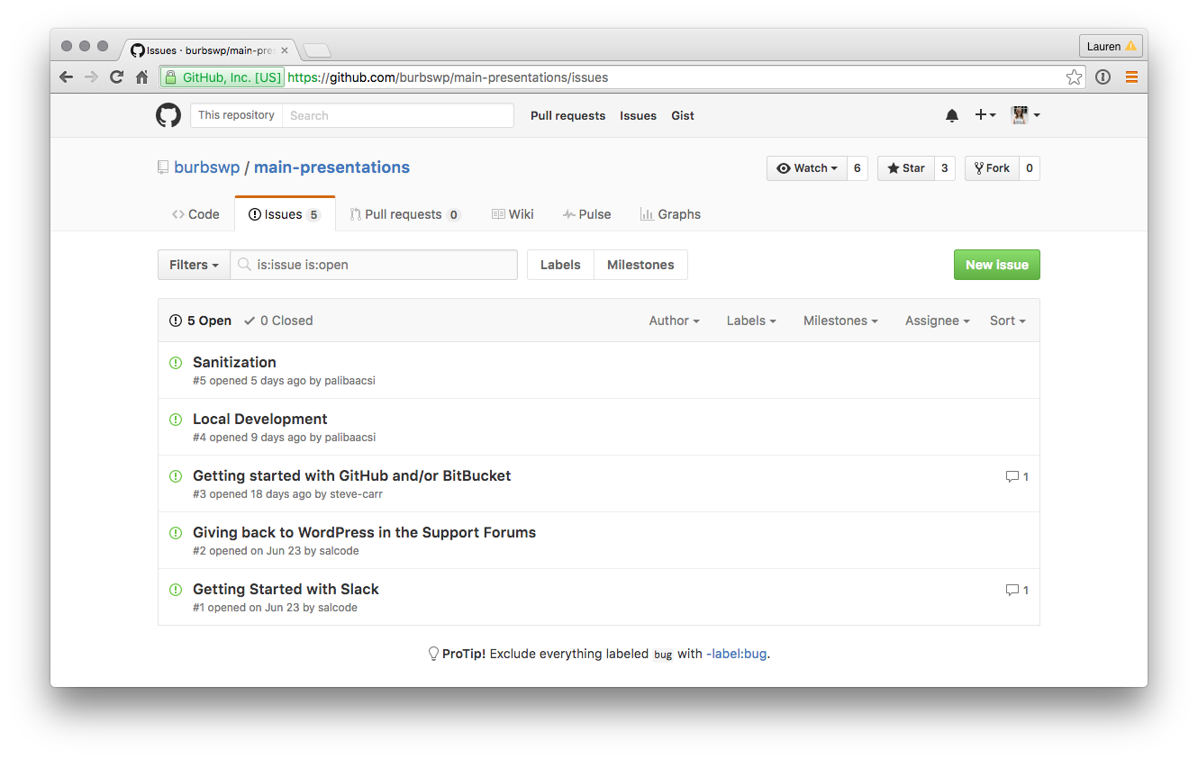Screen dimensions: 1198x759
Task: Open the Filters dropdown
Action: pos(194,265)
